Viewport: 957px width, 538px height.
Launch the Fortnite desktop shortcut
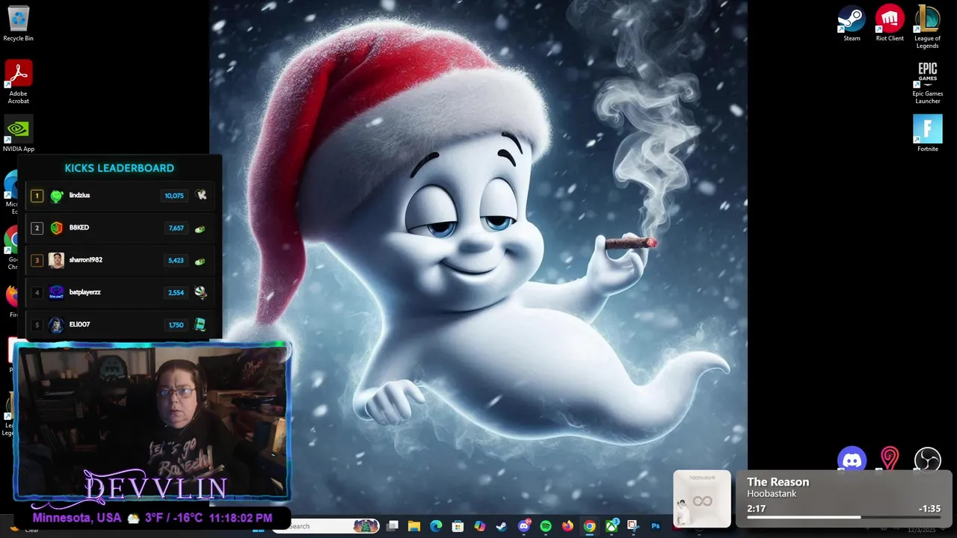(x=927, y=134)
